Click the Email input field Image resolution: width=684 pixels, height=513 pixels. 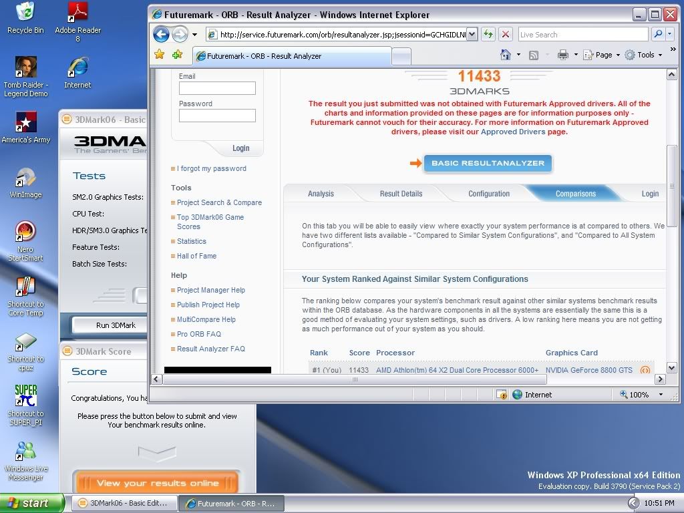[217, 88]
